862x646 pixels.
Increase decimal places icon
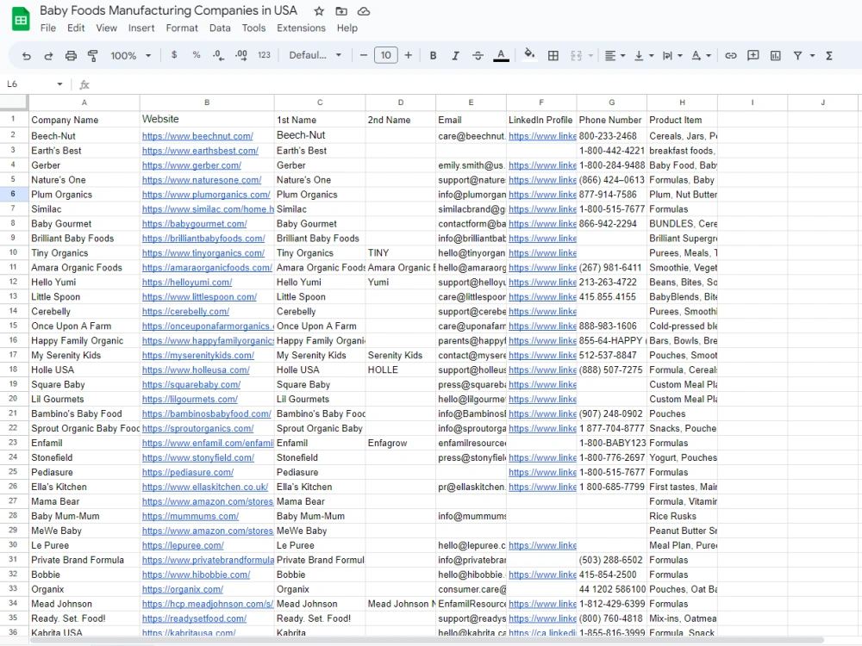click(240, 55)
